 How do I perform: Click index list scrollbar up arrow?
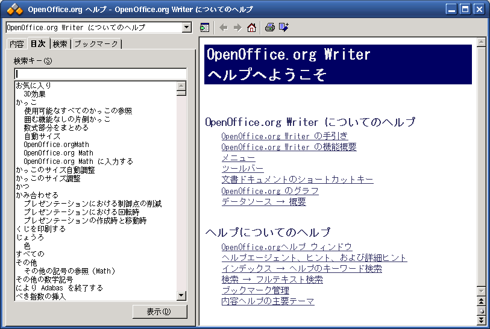181,86
